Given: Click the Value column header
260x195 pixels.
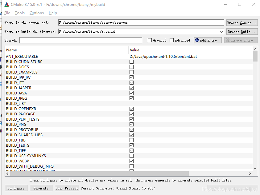Looking at the screenshot, I should [x=134, y=50].
